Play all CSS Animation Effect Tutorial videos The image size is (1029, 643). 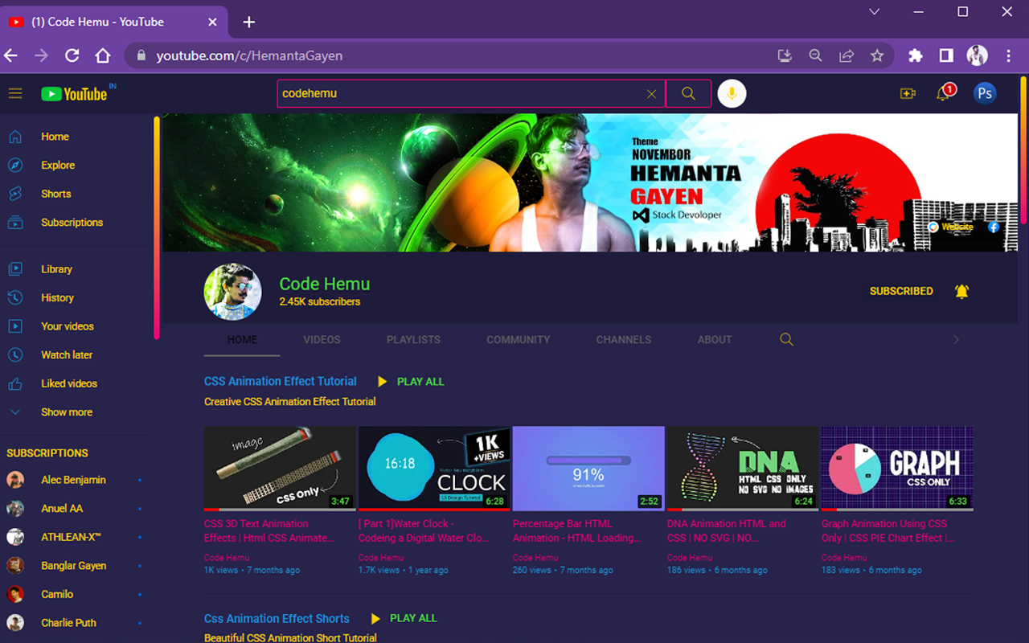[411, 382]
